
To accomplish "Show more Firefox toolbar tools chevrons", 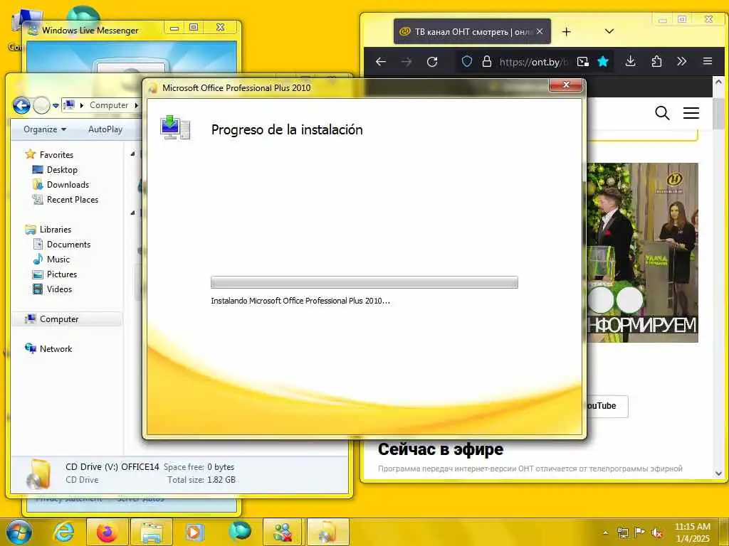I will (x=681, y=61).
